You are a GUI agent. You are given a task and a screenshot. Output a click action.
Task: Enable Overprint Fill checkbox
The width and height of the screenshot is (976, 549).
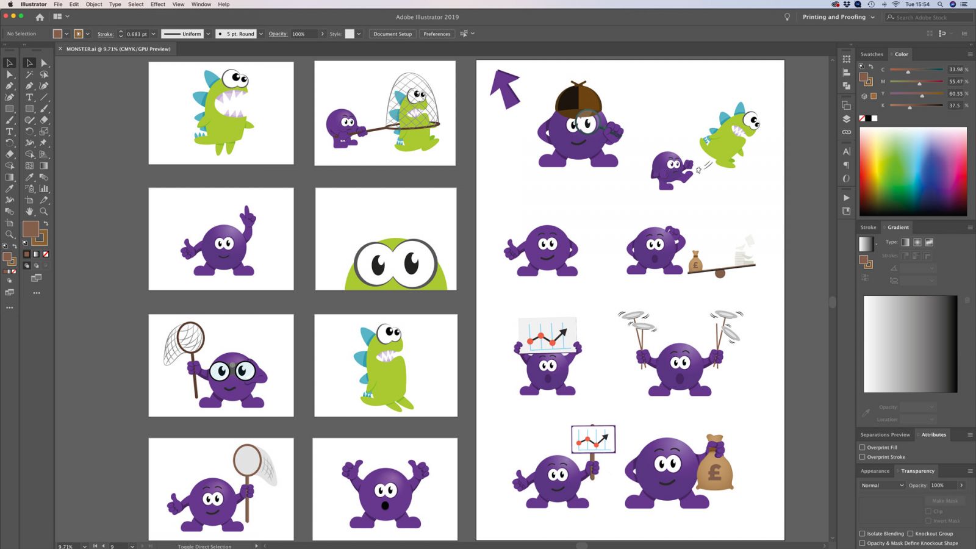click(x=863, y=447)
